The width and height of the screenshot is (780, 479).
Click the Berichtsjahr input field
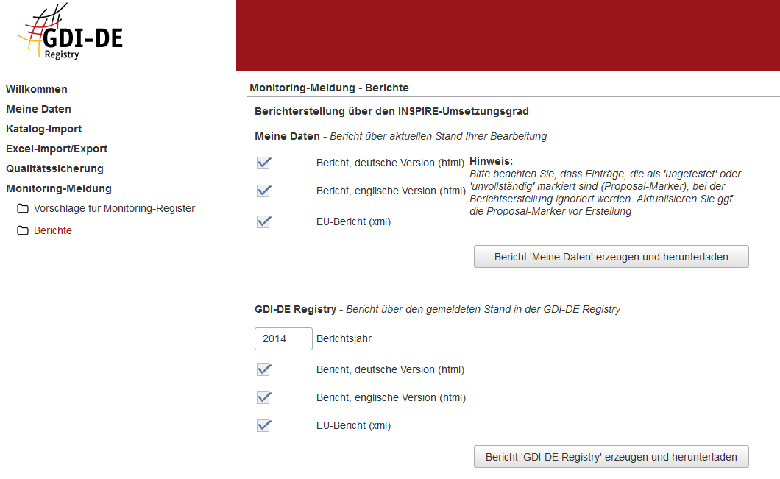click(x=283, y=338)
